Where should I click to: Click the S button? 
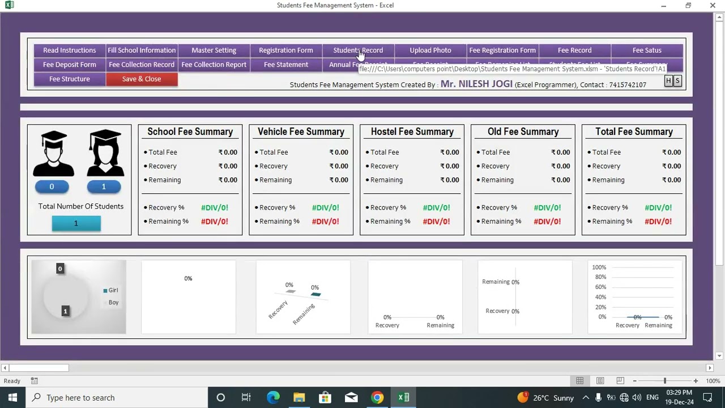[x=677, y=81]
